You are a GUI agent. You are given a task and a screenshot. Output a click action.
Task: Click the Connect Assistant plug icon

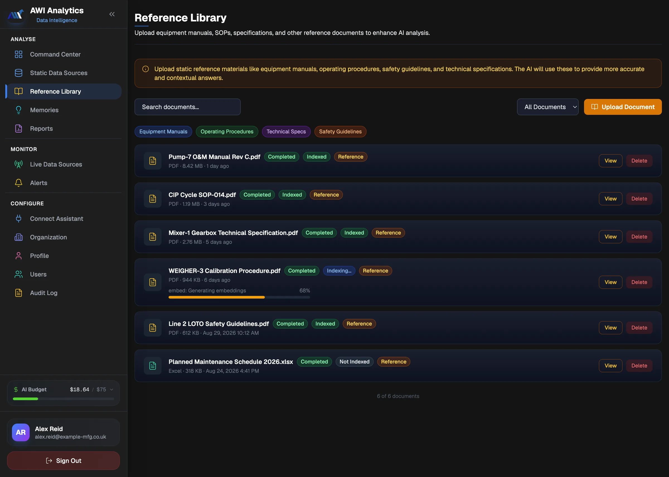tap(18, 218)
